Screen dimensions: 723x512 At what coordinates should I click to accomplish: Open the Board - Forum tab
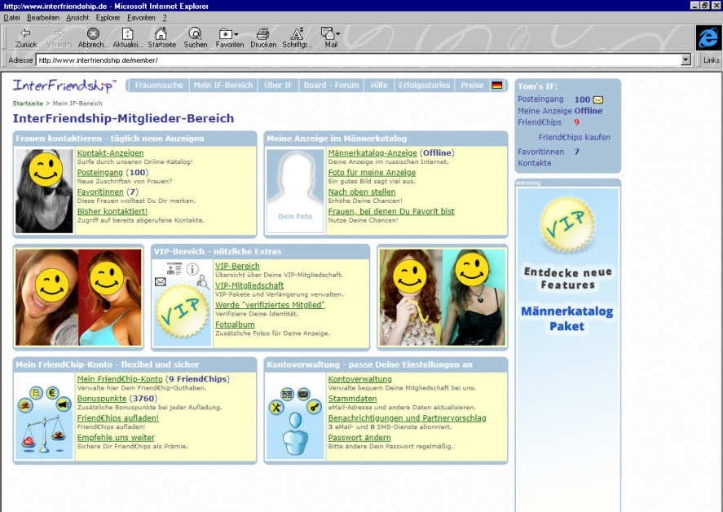(x=331, y=86)
